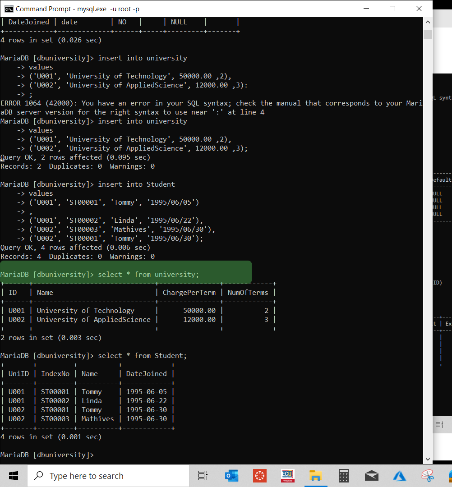The width and height of the screenshot is (452, 487).
Task: Click the highlighted 'select * from university;' query
Action: click(126, 274)
